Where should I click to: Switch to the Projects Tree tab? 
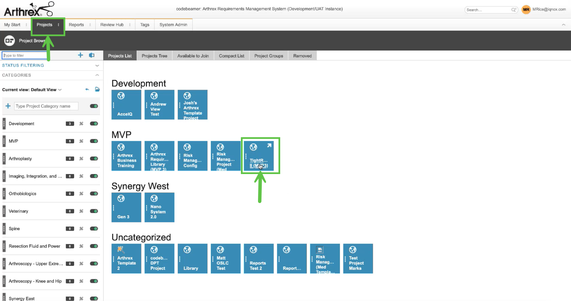click(x=154, y=56)
